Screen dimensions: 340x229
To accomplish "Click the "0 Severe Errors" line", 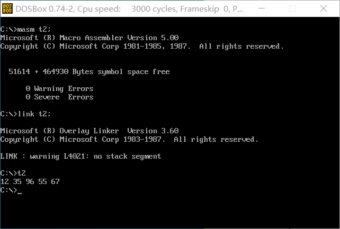I will click(x=59, y=97).
